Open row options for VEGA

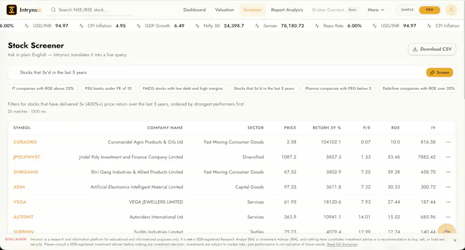pyautogui.click(x=448, y=202)
